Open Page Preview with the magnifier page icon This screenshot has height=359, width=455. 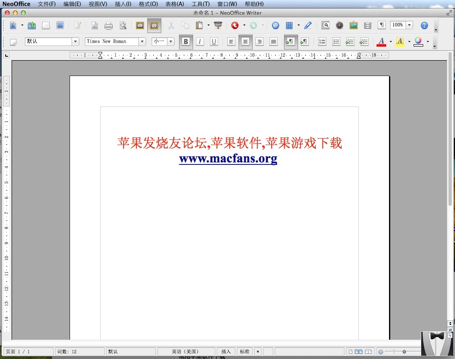click(x=123, y=25)
